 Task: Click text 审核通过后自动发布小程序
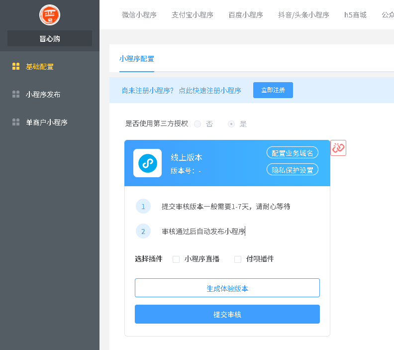[x=203, y=232]
